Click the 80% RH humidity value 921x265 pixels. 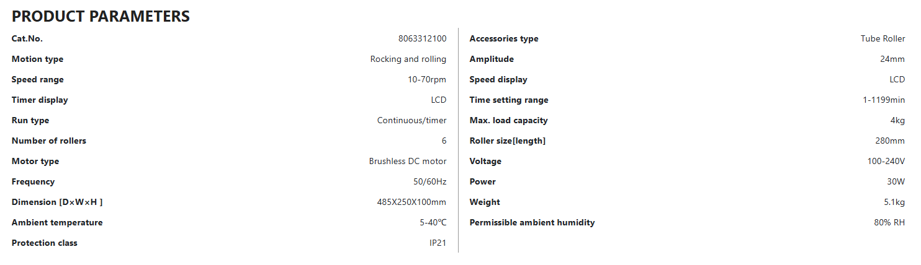click(889, 222)
